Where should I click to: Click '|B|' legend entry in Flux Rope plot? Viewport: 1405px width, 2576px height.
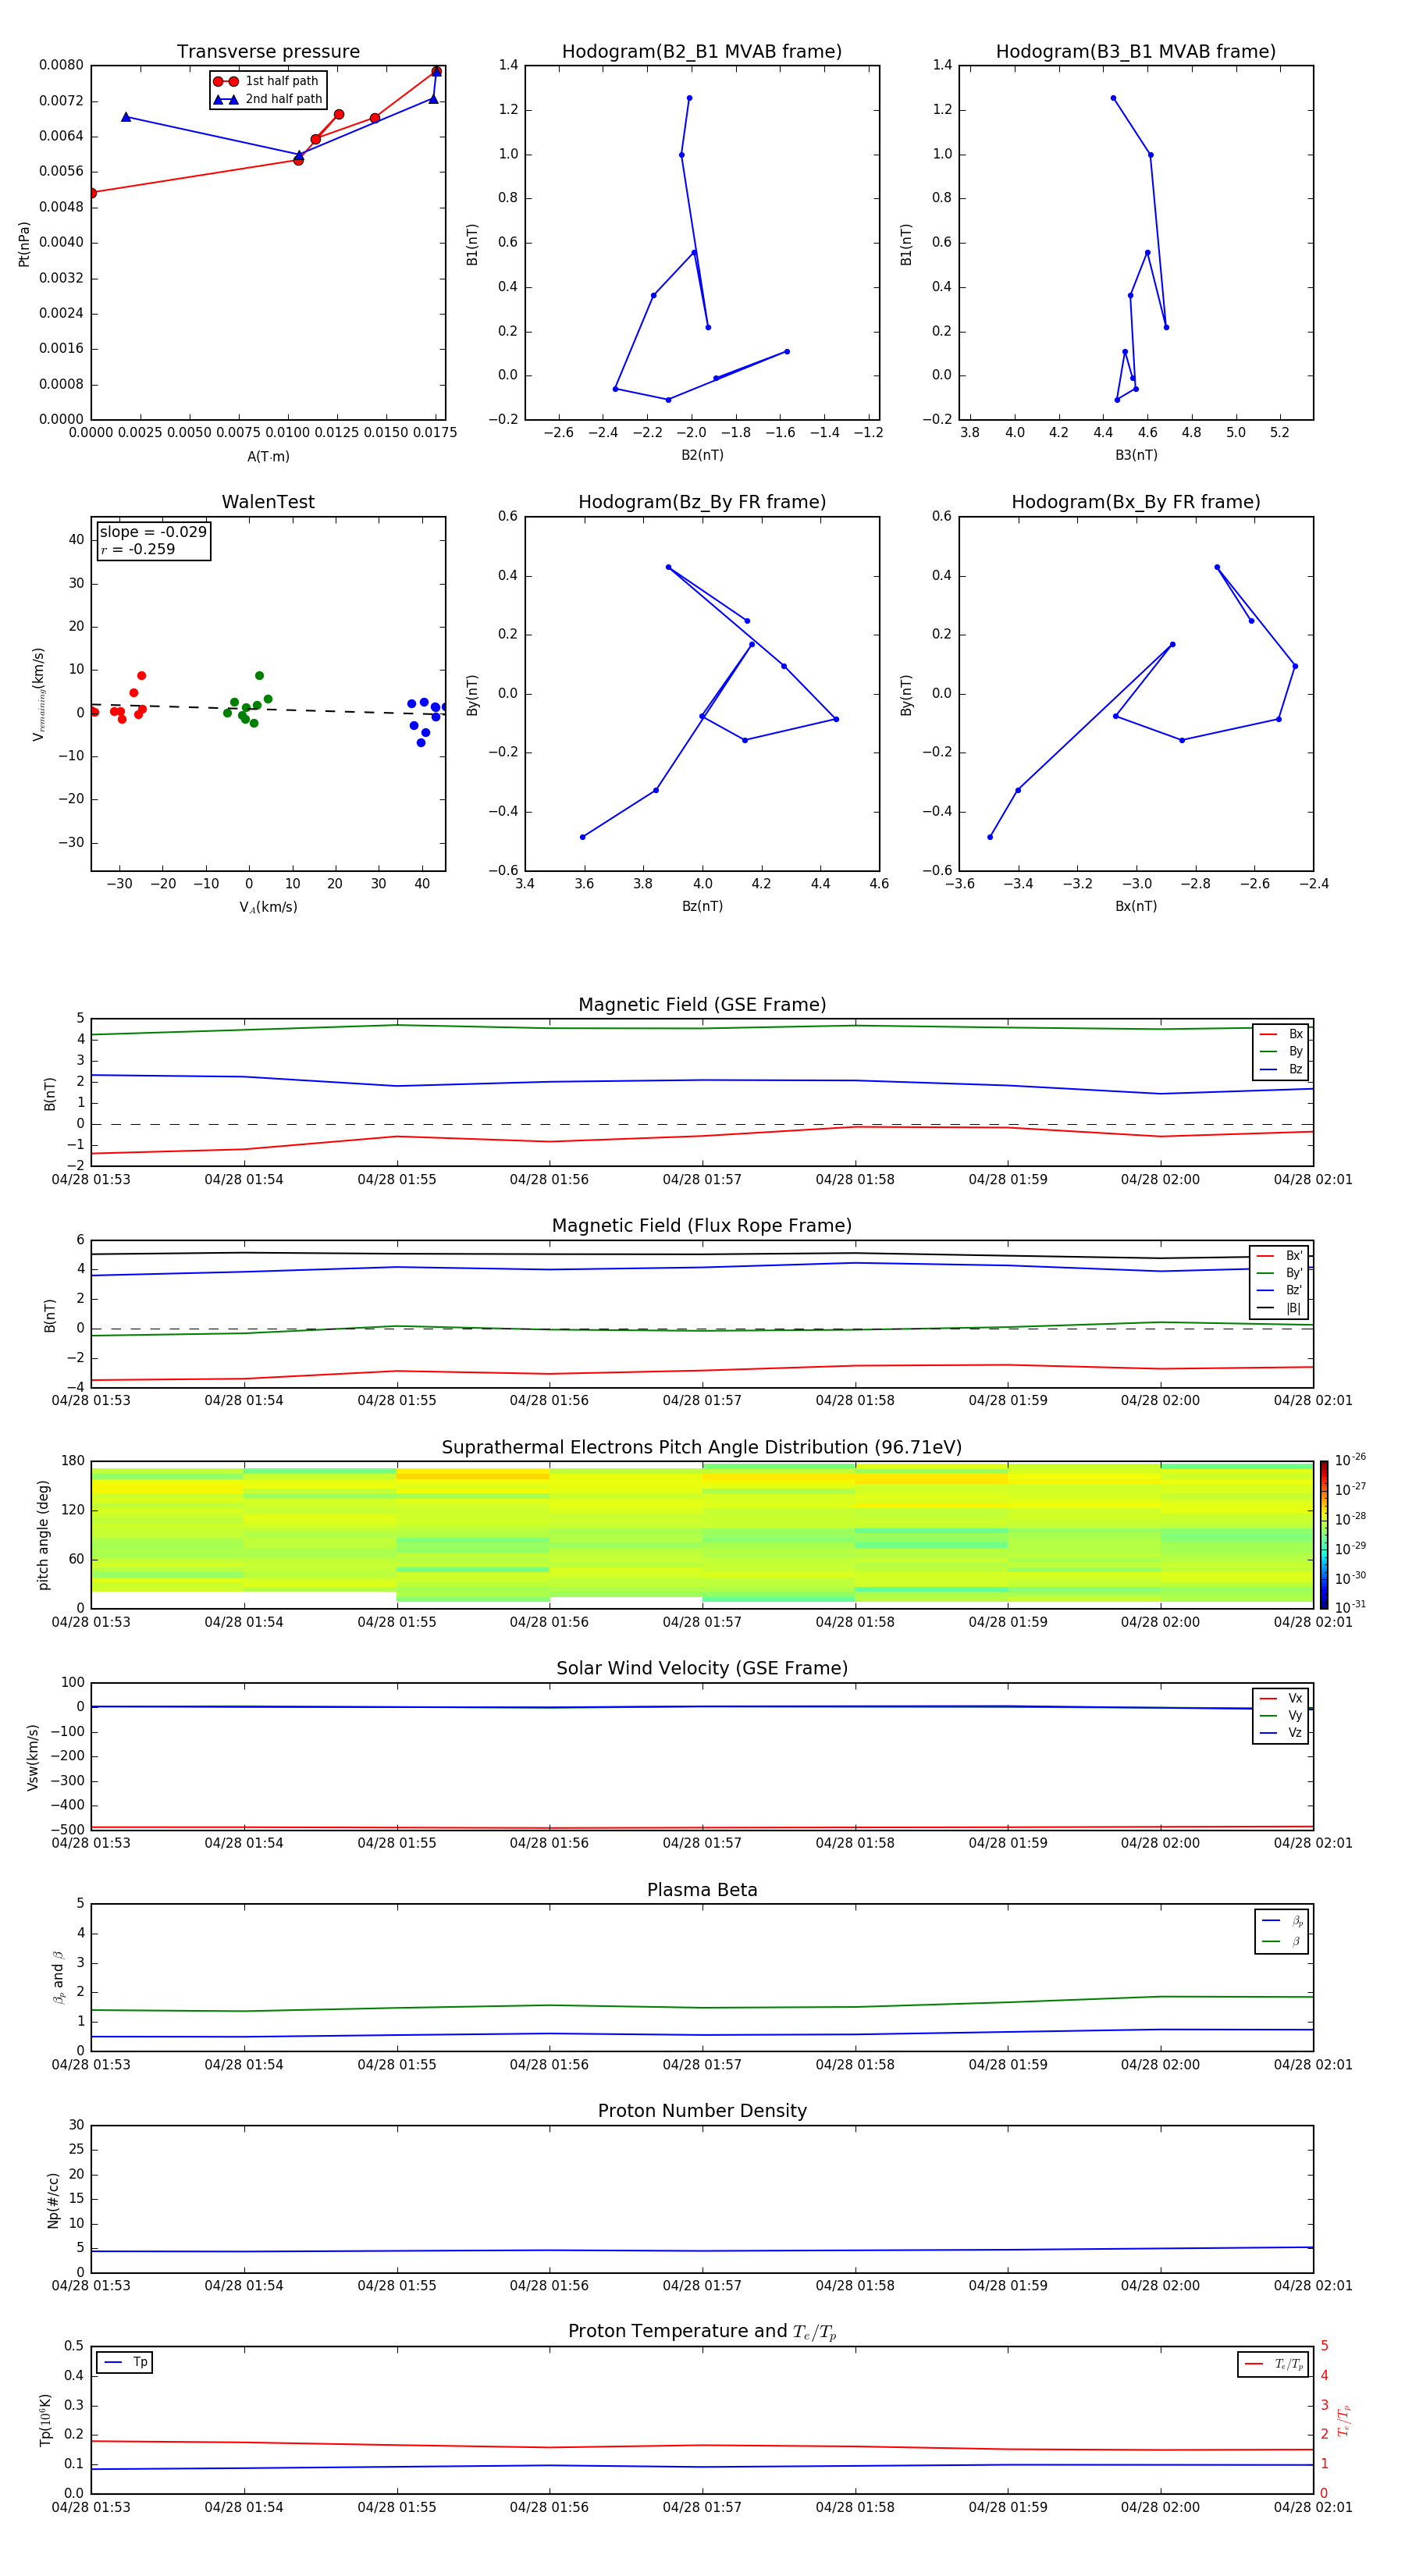(1279, 1308)
